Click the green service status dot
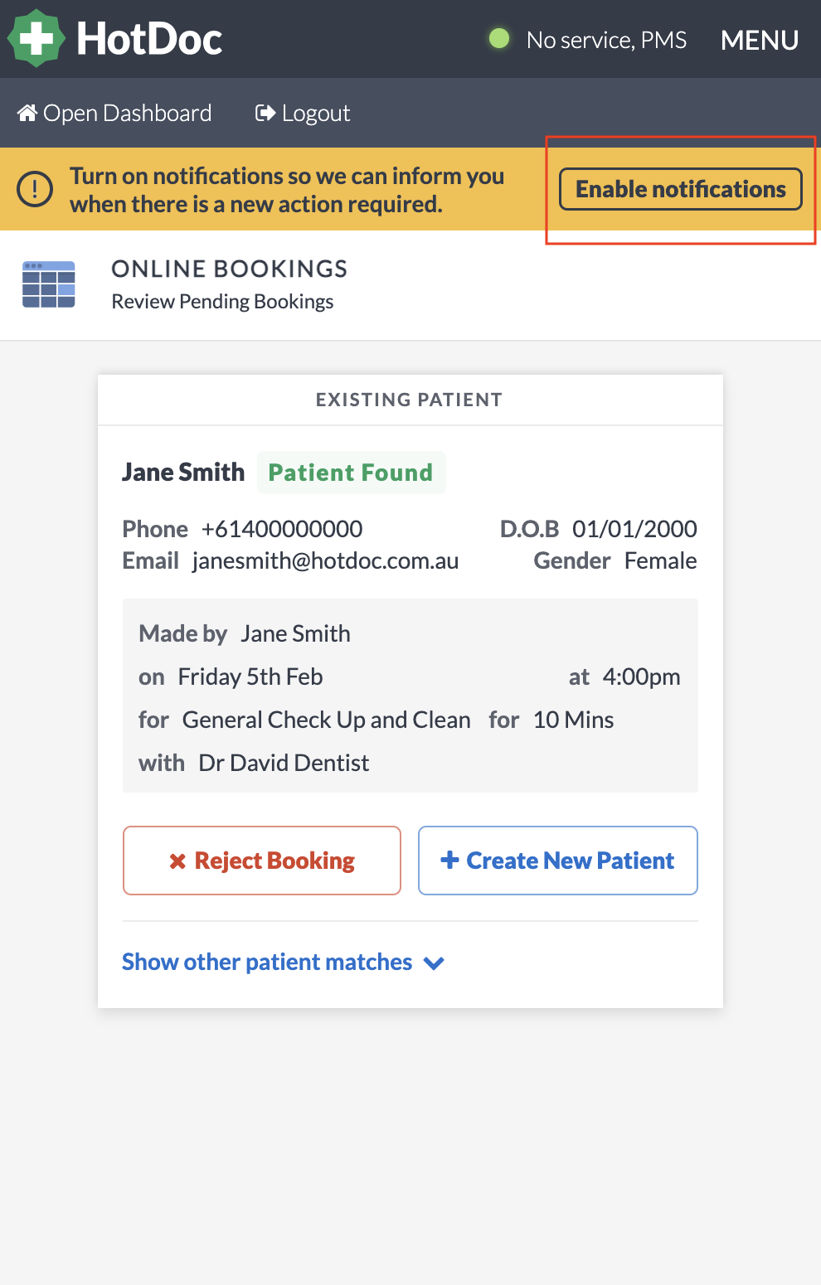Screen dimensions: 821x1285 [499, 38]
